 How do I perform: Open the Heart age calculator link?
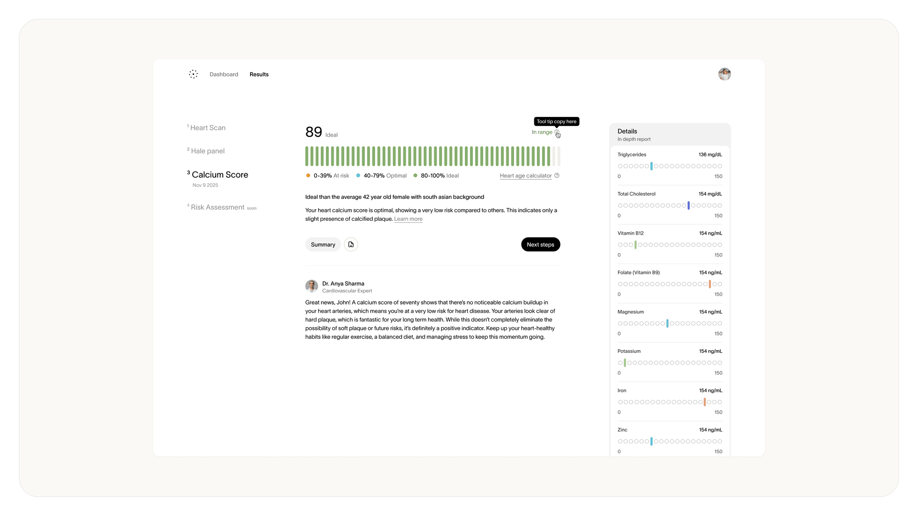[x=525, y=176]
